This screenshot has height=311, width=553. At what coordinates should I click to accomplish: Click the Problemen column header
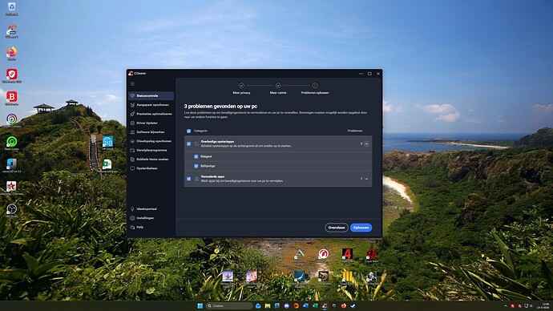coord(355,131)
